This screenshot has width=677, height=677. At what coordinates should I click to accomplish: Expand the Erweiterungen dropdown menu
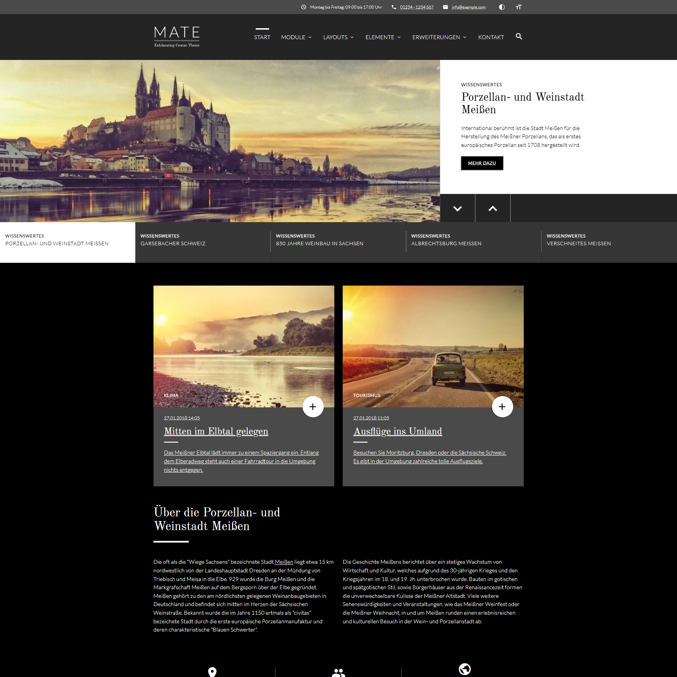(439, 37)
